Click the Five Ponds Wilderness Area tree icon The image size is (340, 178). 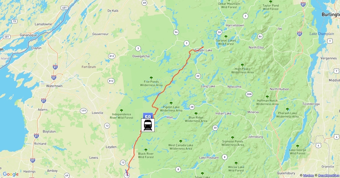(151, 78)
